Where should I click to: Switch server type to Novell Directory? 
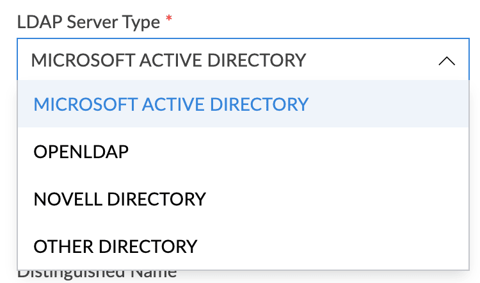tap(120, 199)
